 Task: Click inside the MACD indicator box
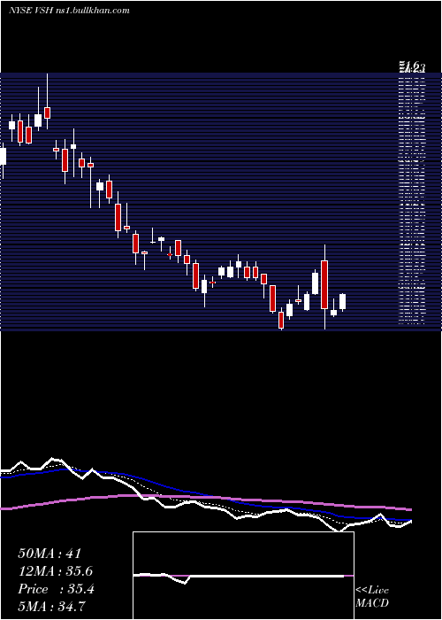click(243, 576)
